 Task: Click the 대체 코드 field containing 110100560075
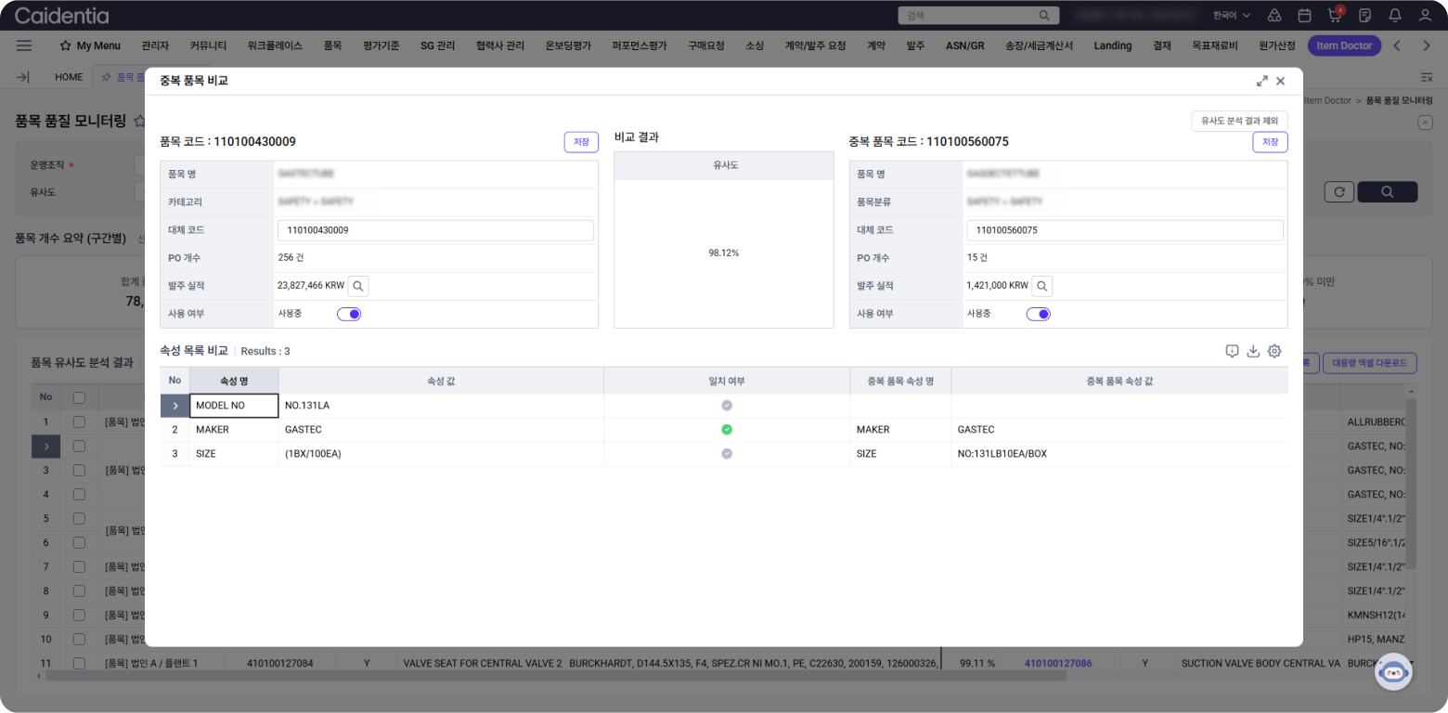pos(1124,230)
